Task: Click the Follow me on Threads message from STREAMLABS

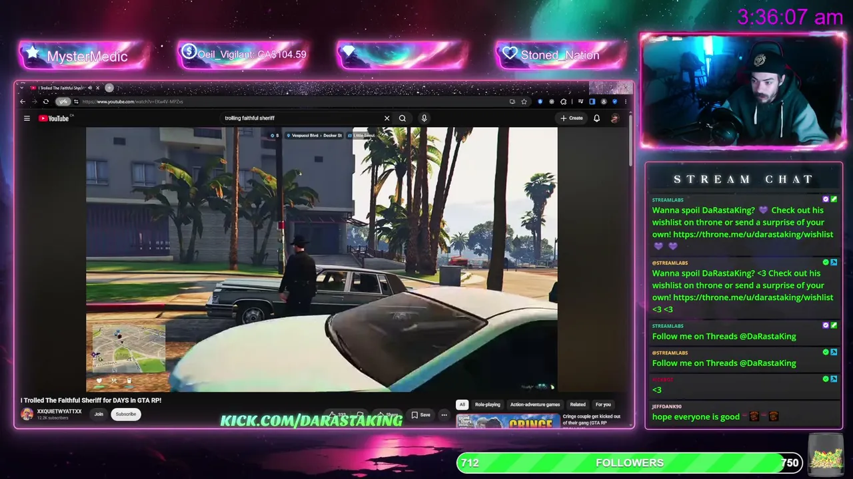Action: pos(724,337)
